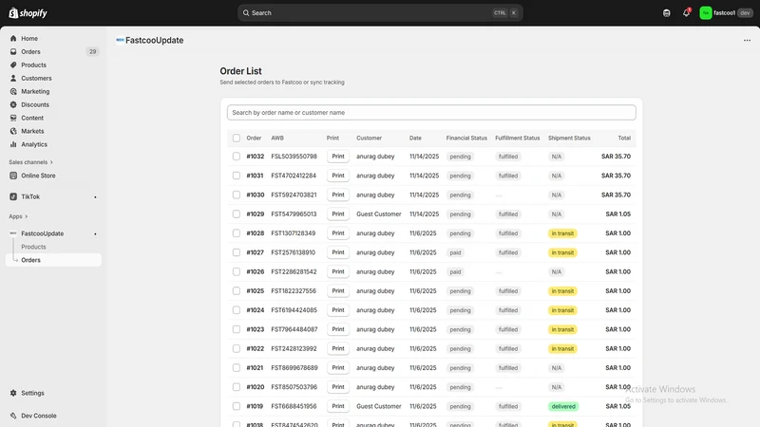Select checkbox for order #1019
This screenshot has height=427, width=760.
point(236,406)
